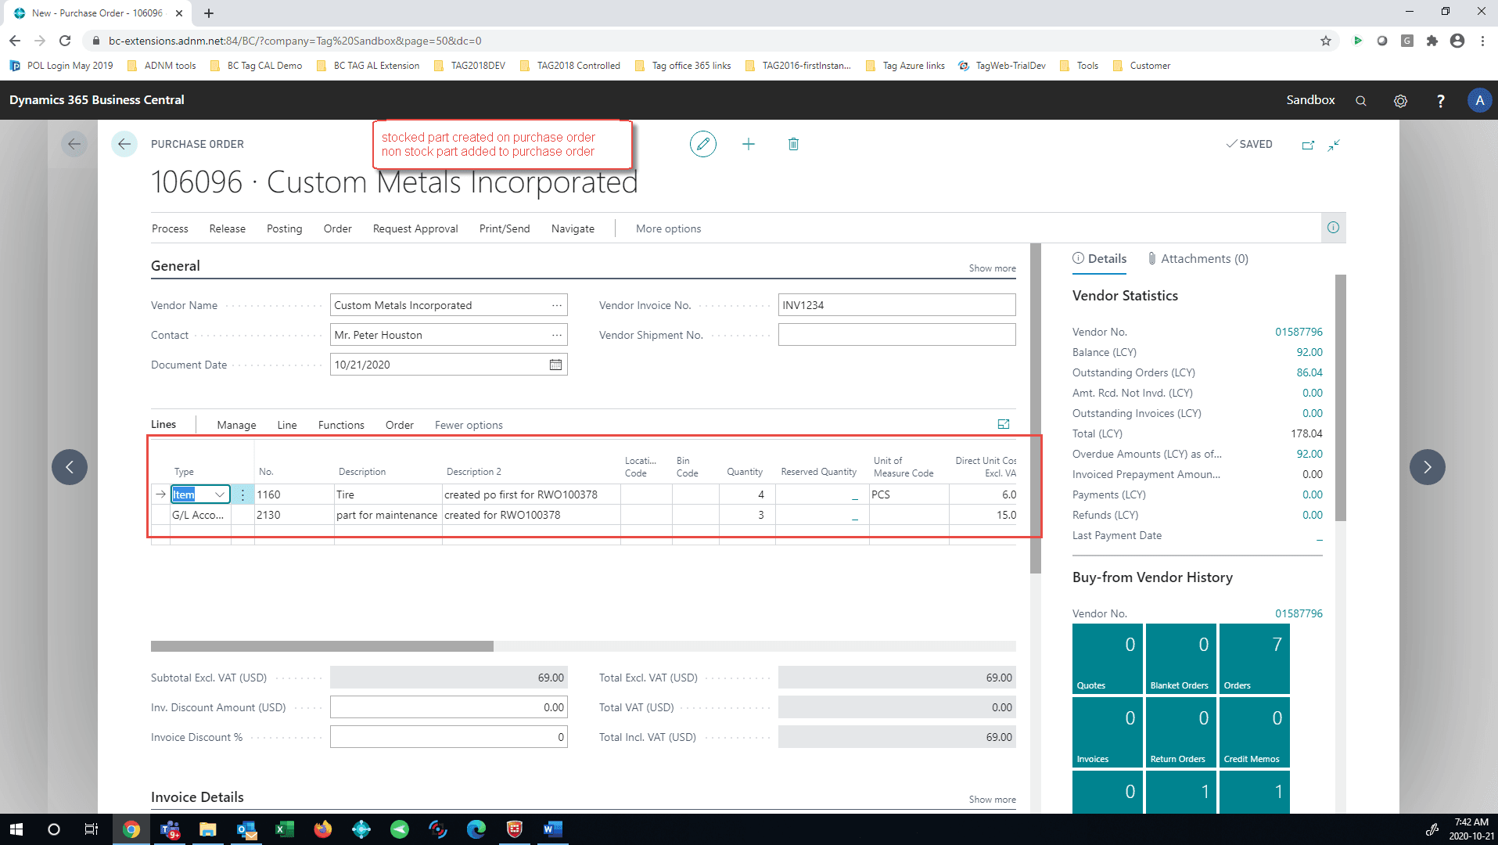Expand the Lines section to full view icon
Image resolution: width=1498 pixels, height=845 pixels.
(x=1004, y=424)
